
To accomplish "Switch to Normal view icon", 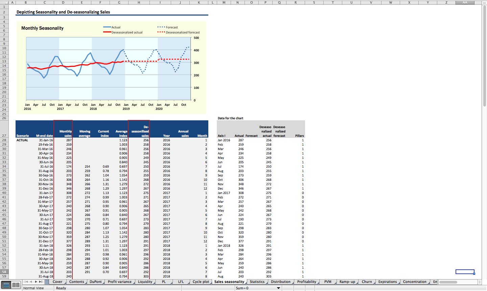I will tap(6, 285).
